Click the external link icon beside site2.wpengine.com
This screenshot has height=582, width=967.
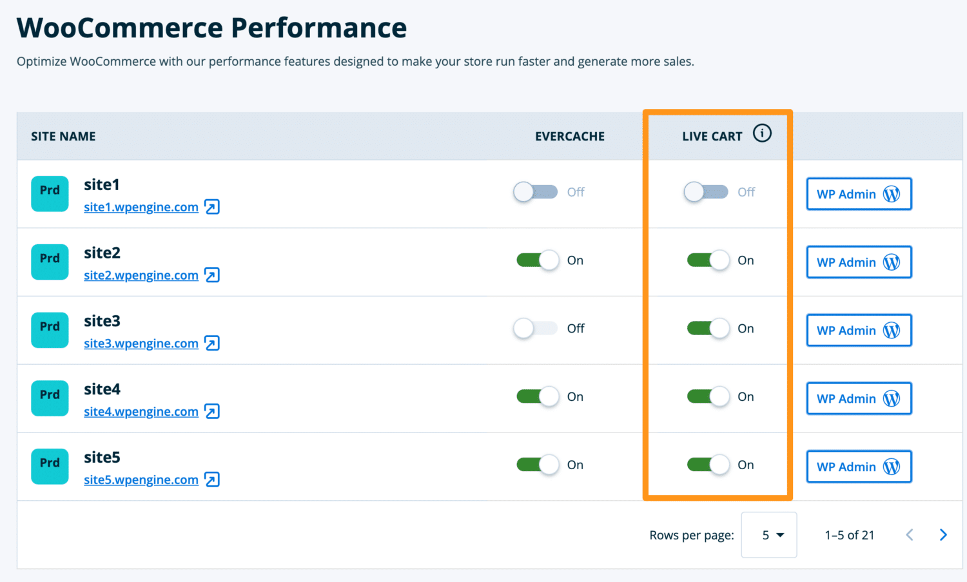[213, 275]
